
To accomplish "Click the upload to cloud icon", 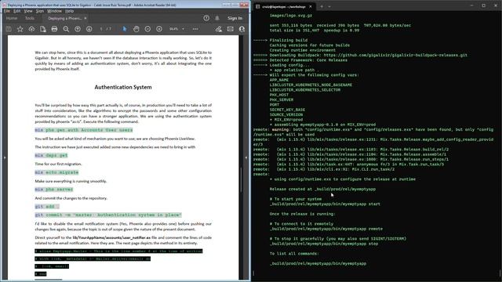I will (x=31, y=29).
